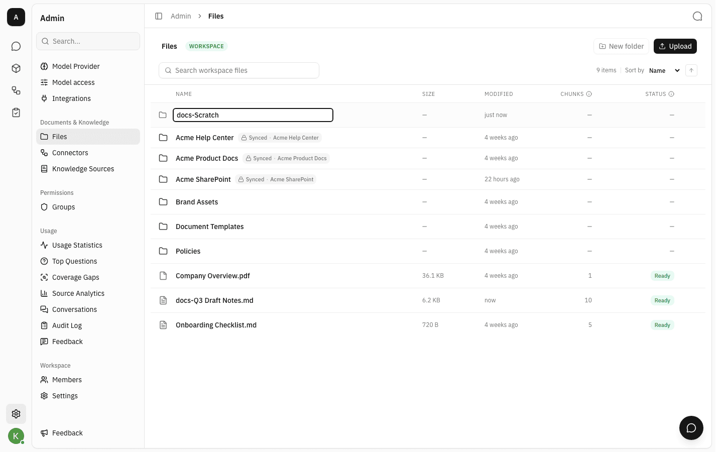Viewport: 723px width, 452px height.
Task: Open the gear admin icon in rail
Action: (x=16, y=414)
